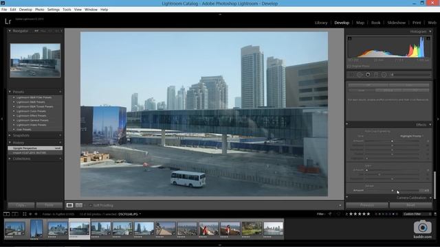The image size is (440, 247).
Task: Create a snapshot with Snapshots plus icon
Action: (60, 136)
